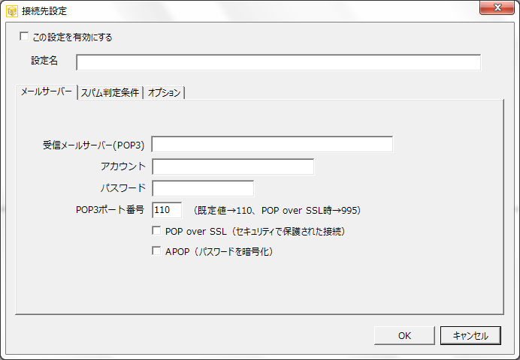This screenshot has width=520, height=360.
Task: Click the 受信メールサーバー(POP3) input box
Action: pos(272,144)
